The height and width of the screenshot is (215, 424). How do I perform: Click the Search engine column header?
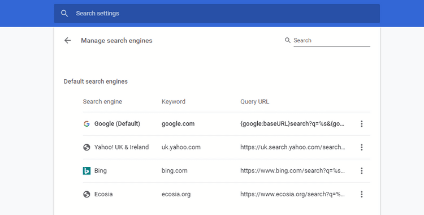(102, 101)
